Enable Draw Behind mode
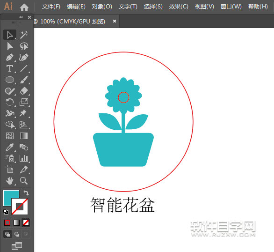 (17, 234)
